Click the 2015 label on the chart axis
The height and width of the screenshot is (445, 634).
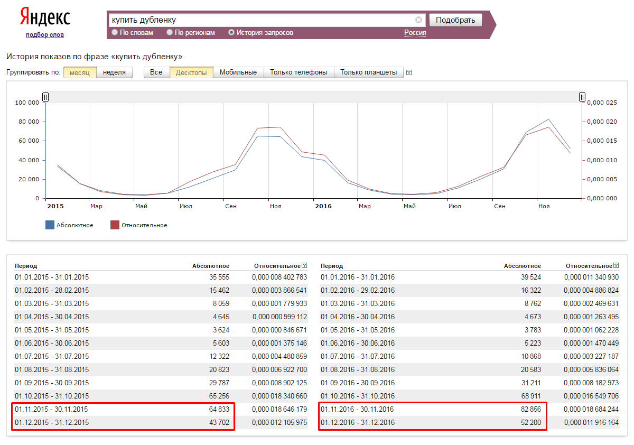click(x=55, y=206)
